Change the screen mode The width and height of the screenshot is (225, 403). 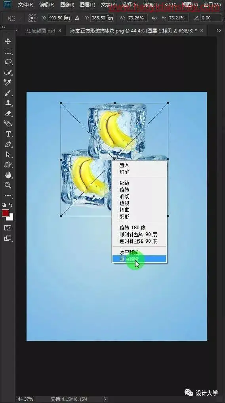8,238
